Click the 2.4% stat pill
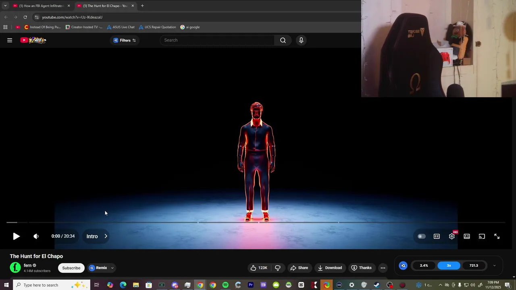This screenshot has height=290, width=516. 424,265
